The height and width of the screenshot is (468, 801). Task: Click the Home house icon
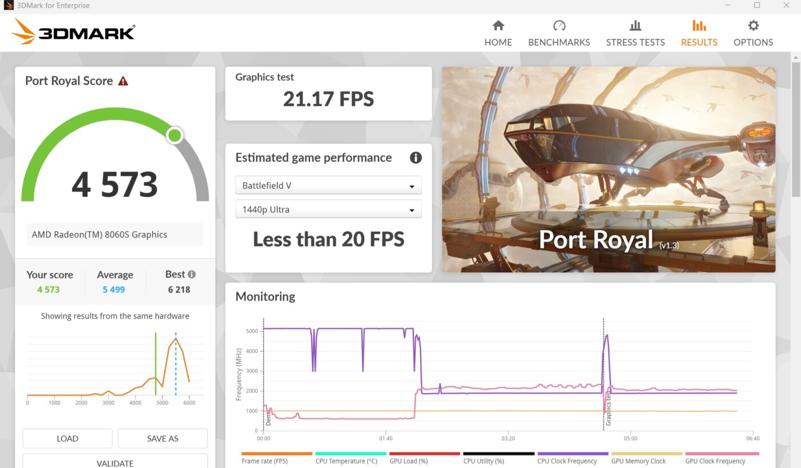pyautogui.click(x=498, y=26)
